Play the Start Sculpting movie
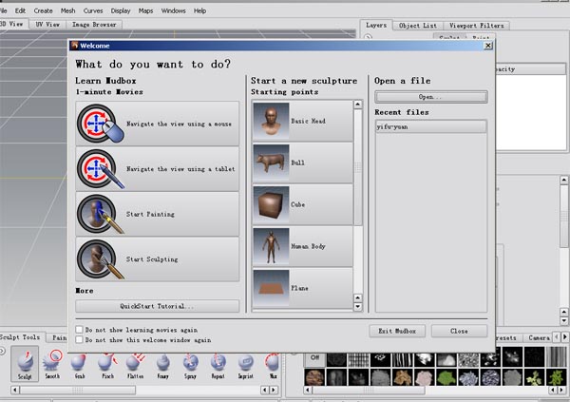The width and height of the screenshot is (570, 402). click(158, 259)
